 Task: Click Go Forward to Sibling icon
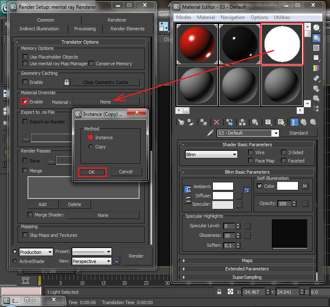click(313, 122)
